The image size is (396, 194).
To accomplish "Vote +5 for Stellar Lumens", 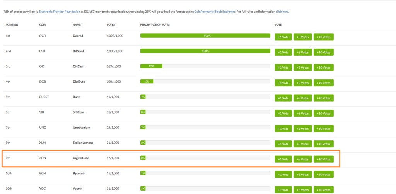I will pyautogui.click(x=302, y=144).
